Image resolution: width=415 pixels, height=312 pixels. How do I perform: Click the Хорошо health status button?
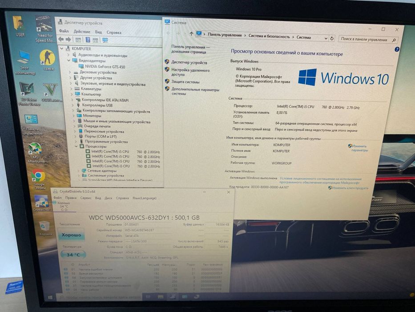(x=71, y=235)
